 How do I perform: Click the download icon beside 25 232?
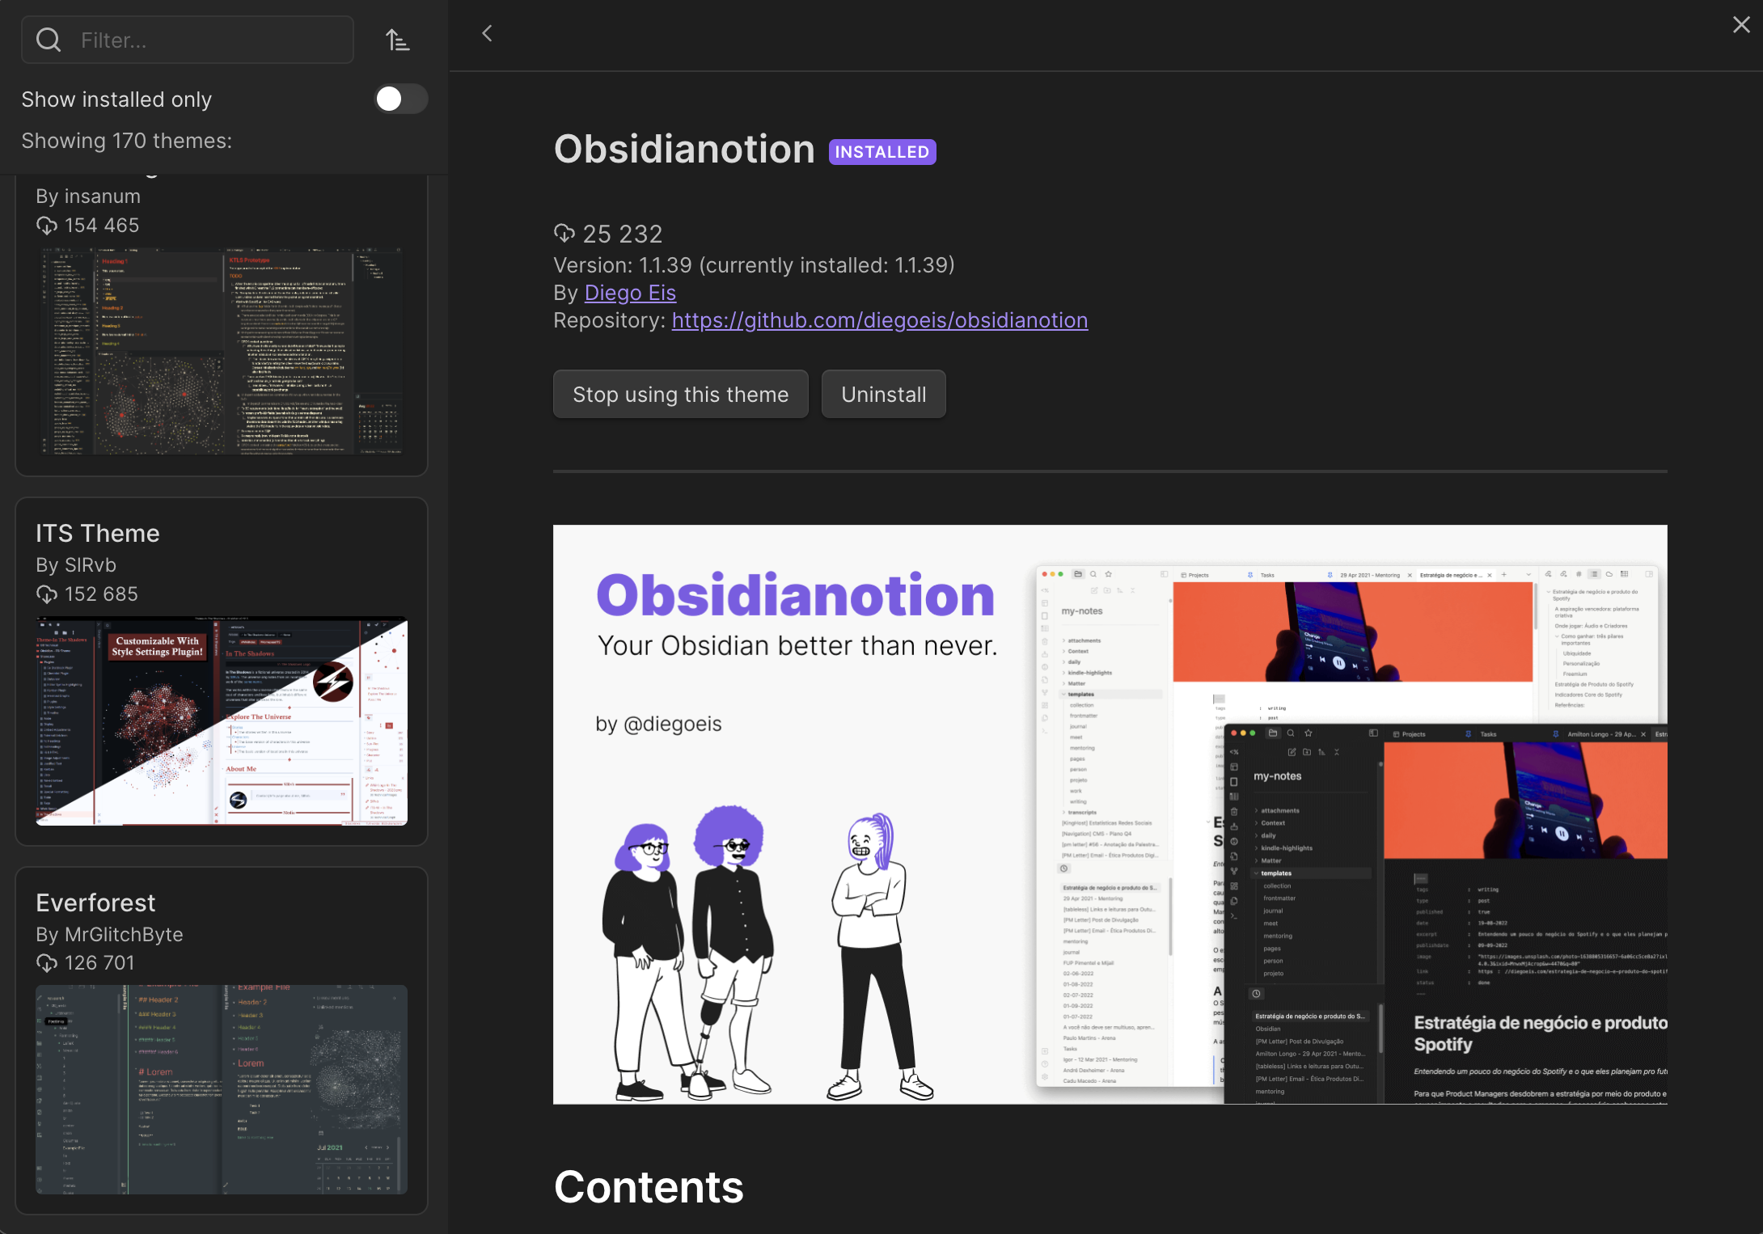tap(564, 234)
